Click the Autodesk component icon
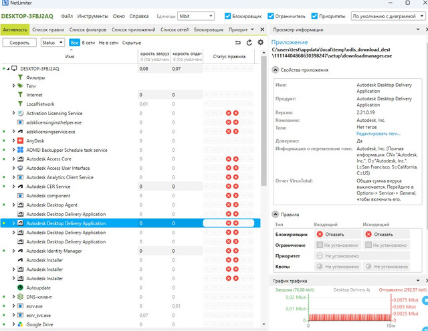Screen dimensions: 428x331 20,196
